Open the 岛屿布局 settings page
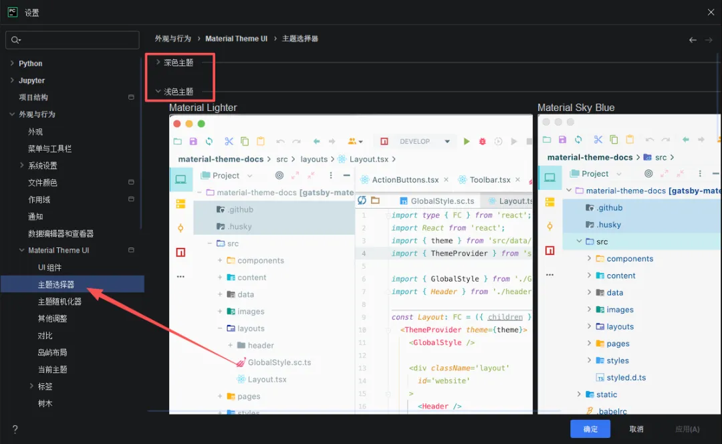Image resolution: width=722 pixels, height=444 pixels. point(53,352)
